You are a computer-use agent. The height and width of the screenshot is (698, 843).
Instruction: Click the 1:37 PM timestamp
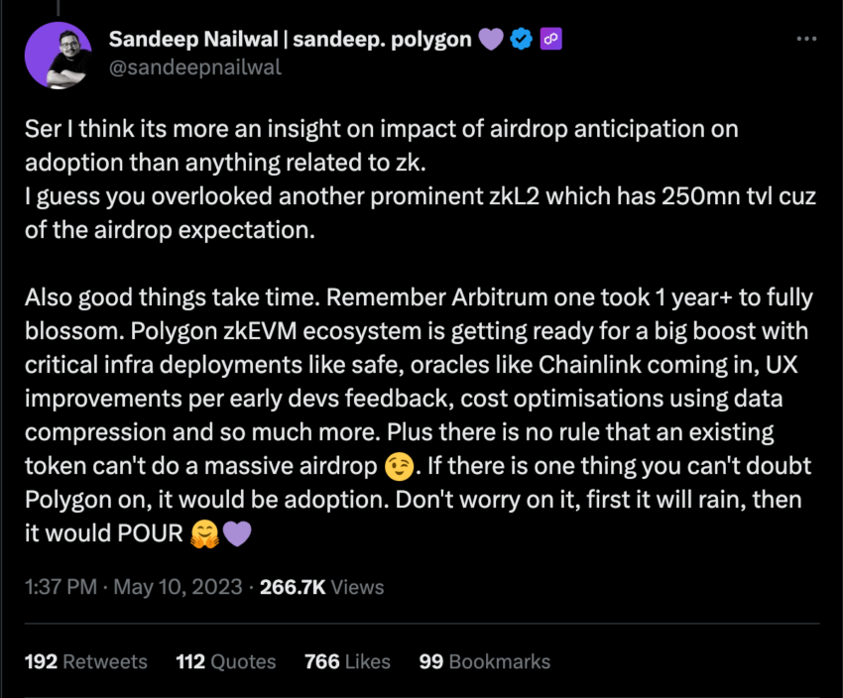coord(60,587)
